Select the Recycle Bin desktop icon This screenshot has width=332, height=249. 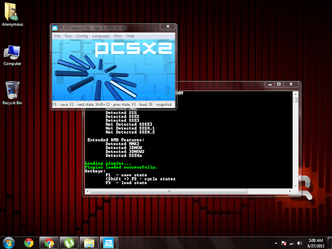[x=12, y=93]
